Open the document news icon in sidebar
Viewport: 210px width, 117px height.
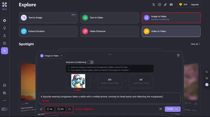[x=5, y=93]
